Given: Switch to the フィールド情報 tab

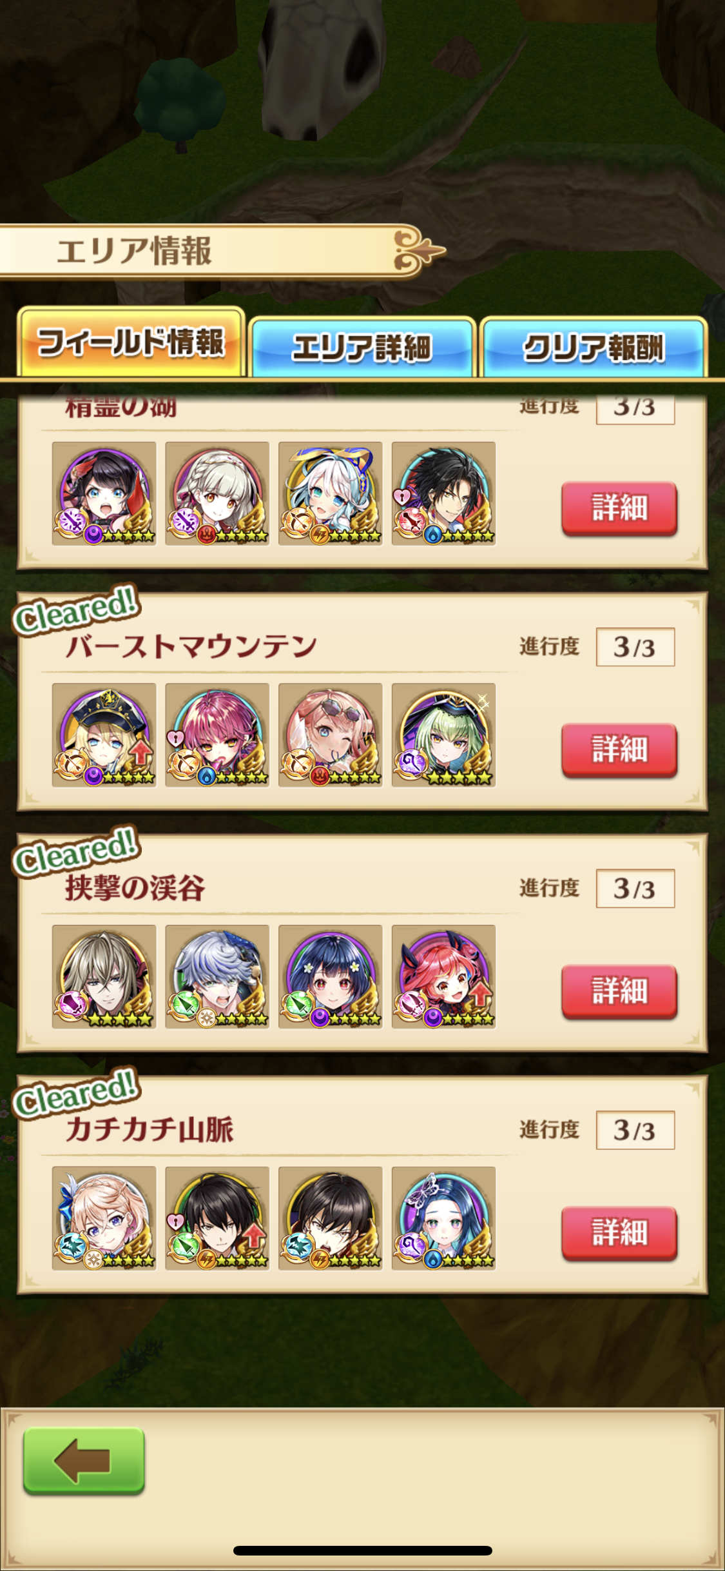Looking at the screenshot, I should tap(131, 342).
